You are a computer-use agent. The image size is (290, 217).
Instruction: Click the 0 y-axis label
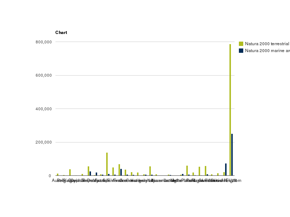coord(50,176)
